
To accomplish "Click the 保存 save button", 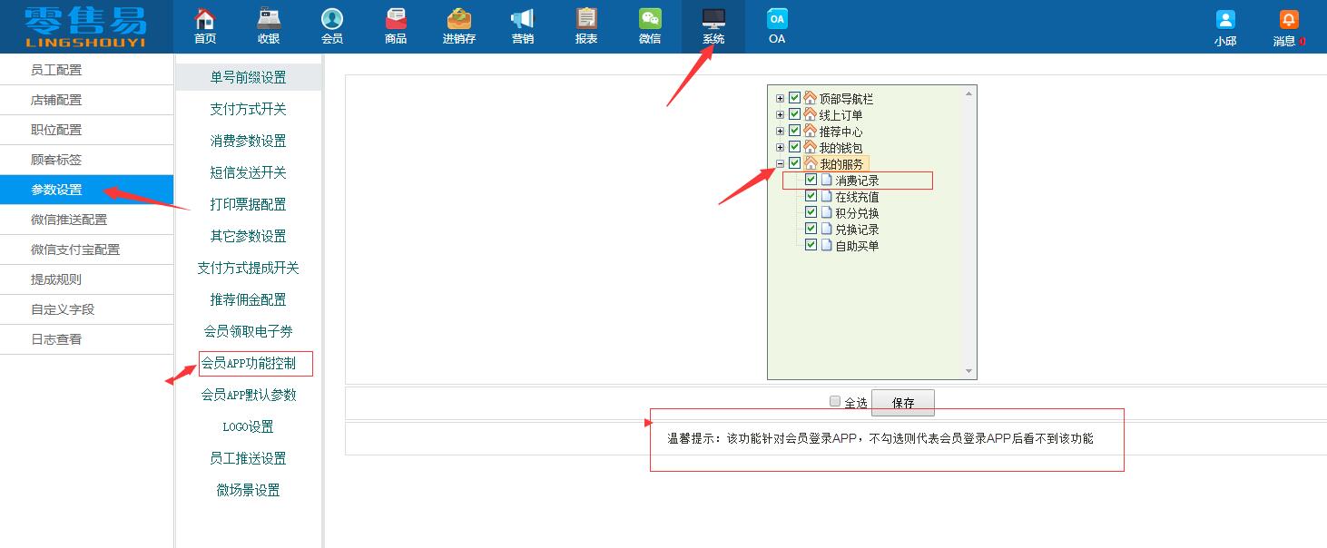I will pos(903,401).
